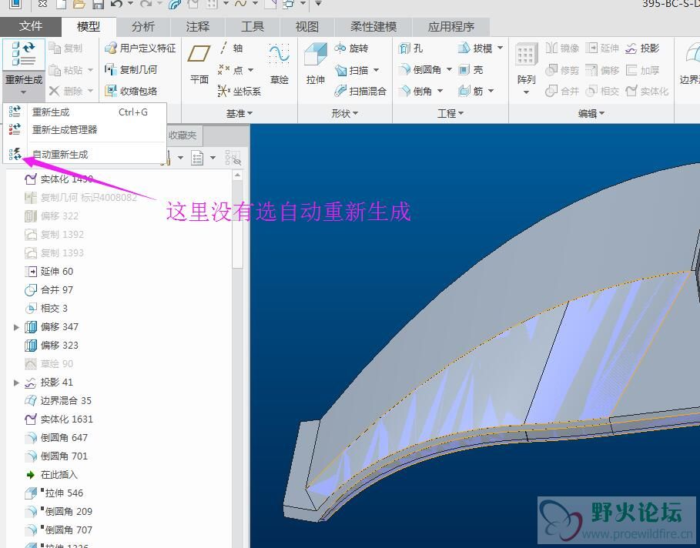
Task: Click the customize quick access toolbar arrow
Action: [x=318, y=4]
